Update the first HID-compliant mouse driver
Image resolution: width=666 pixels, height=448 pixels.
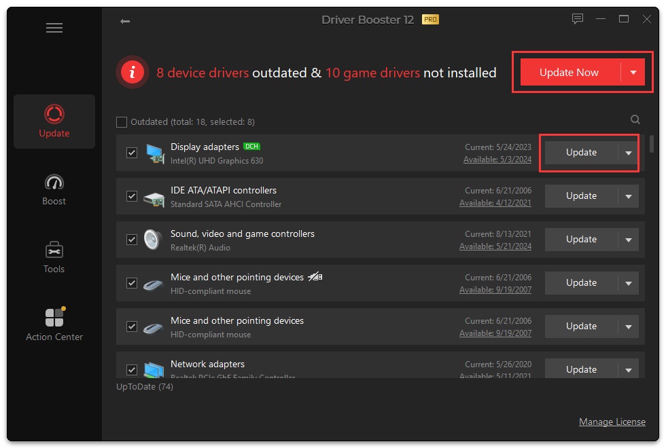coord(581,283)
